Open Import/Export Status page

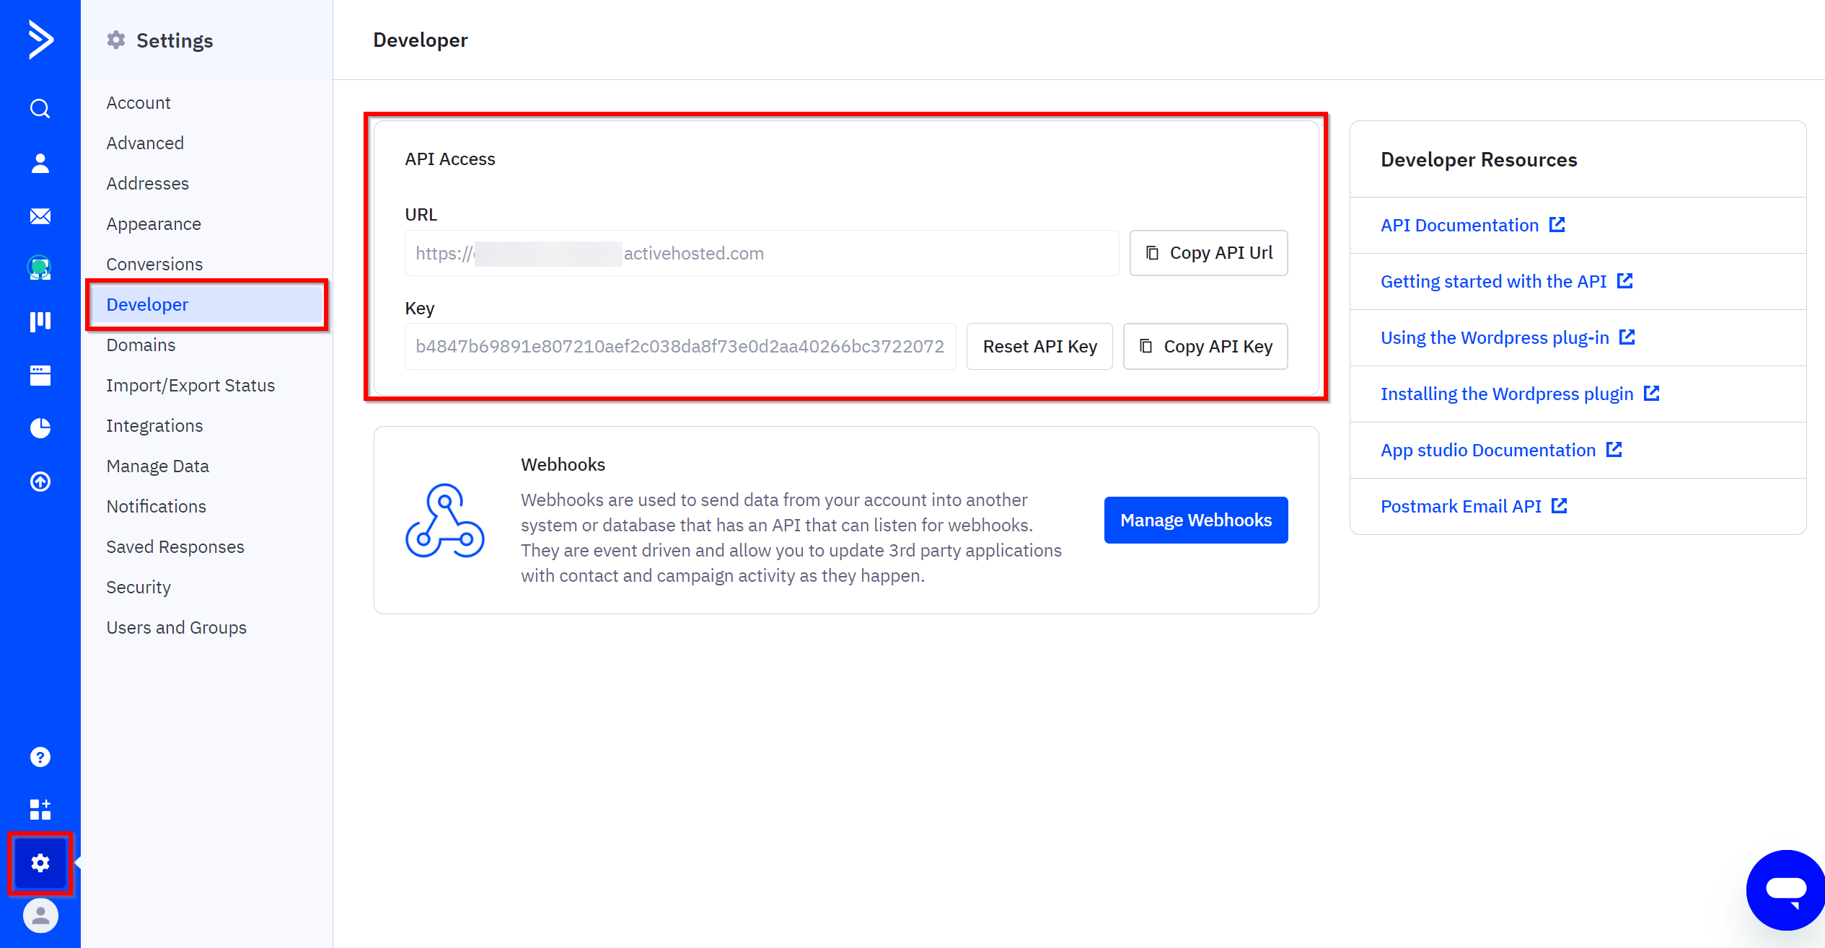pyautogui.click(x=190, y=385)
